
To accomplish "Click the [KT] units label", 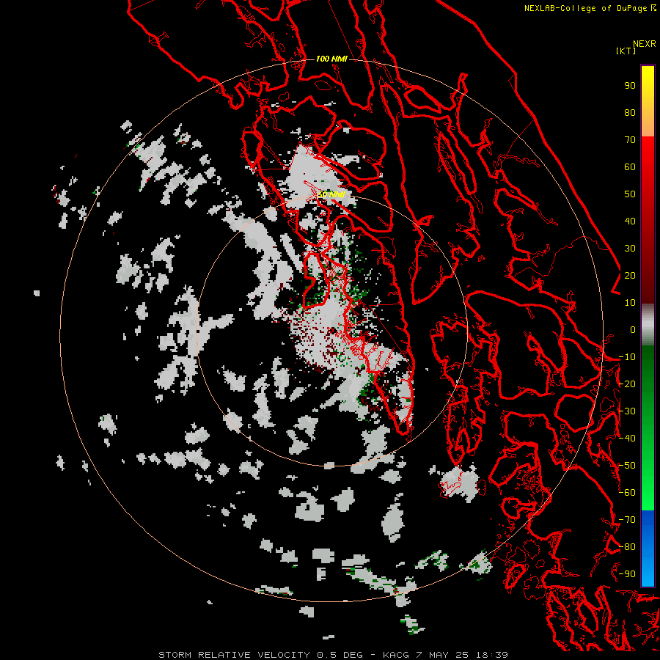I will click(626, 51).
